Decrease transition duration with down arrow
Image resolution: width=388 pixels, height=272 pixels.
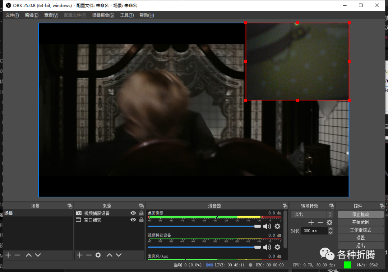coord(331,233)
